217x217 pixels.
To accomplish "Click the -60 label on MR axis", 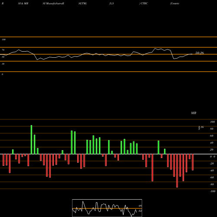I will pyautogui.click(x=212, y=178).
